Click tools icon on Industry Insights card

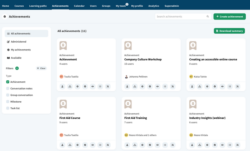tap(237, 145)
